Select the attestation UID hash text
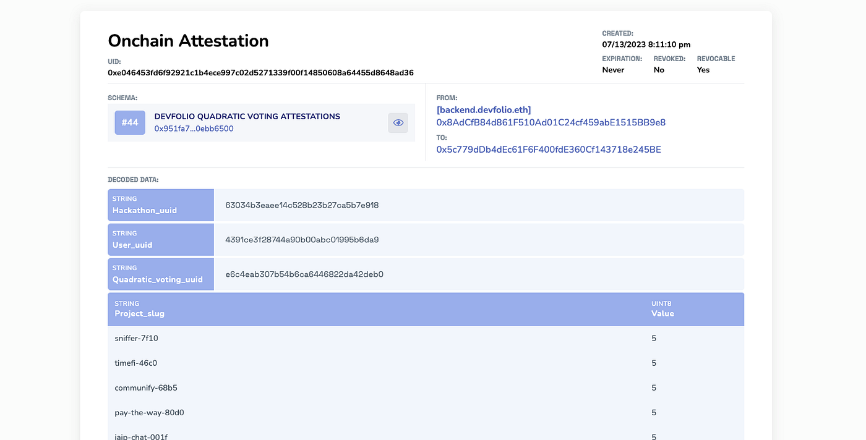The image size is (866, 440). tap(260, 72)
